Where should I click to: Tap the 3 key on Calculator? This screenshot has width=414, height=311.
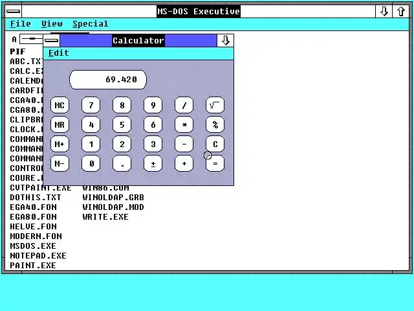[153, 144]
